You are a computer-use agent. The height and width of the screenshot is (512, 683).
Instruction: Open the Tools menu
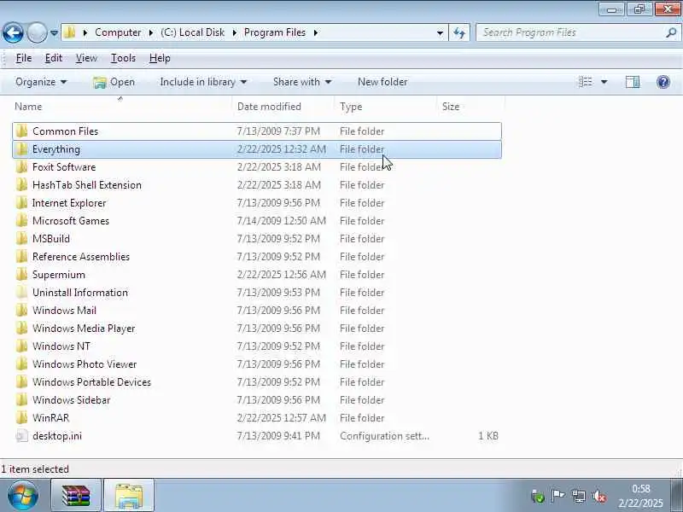123,58
